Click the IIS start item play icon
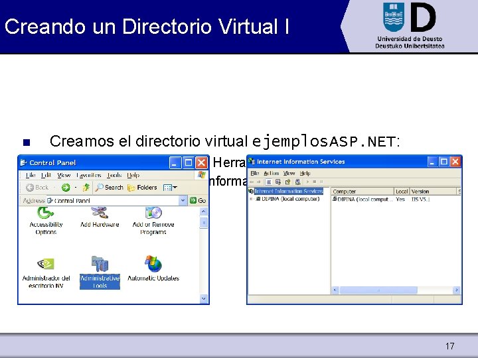 coord(307,182)
